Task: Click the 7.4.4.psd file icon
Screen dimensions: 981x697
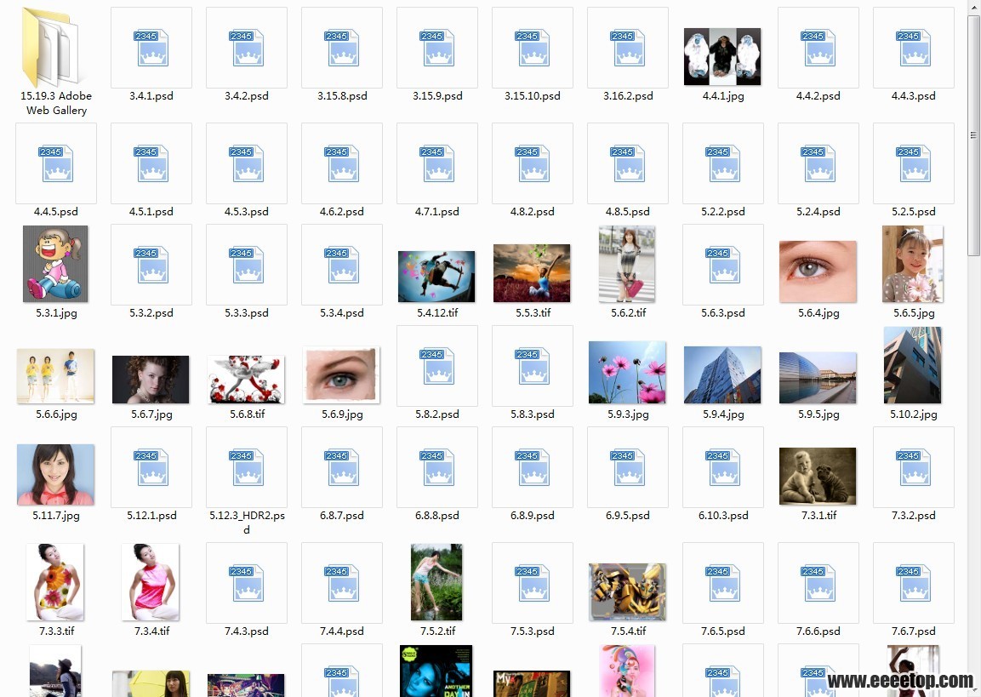Action: click(341, 583)
